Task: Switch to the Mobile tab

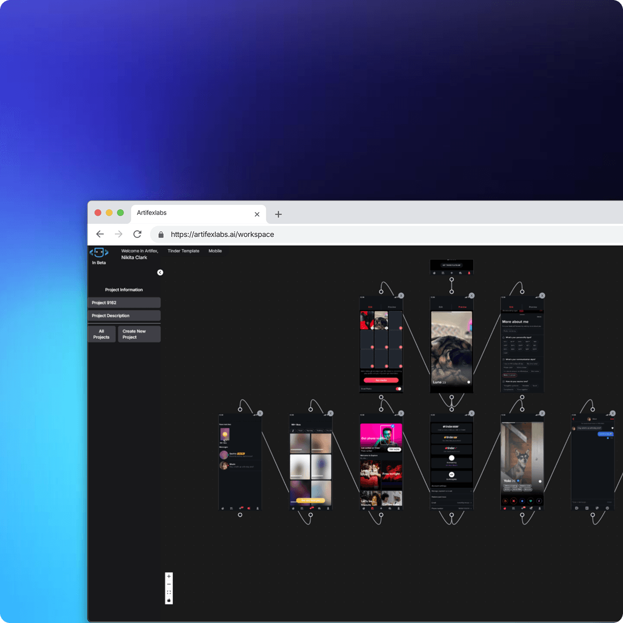Action: click(215, 251)
